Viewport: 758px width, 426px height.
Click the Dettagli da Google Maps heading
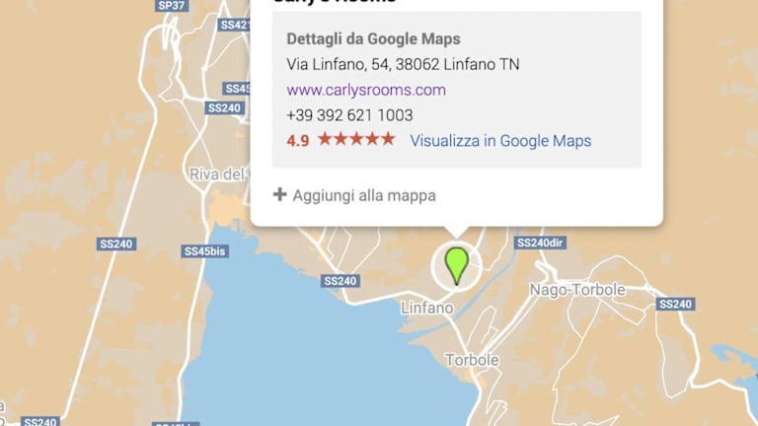[373, 38]
